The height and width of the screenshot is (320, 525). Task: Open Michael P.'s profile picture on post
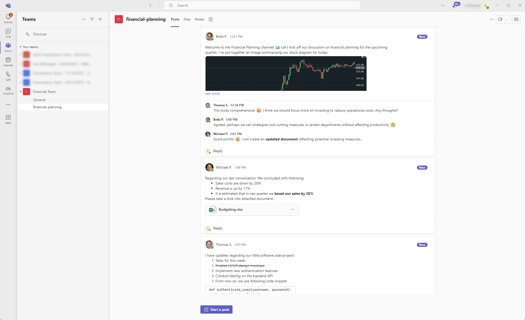(x=209, y=167)
